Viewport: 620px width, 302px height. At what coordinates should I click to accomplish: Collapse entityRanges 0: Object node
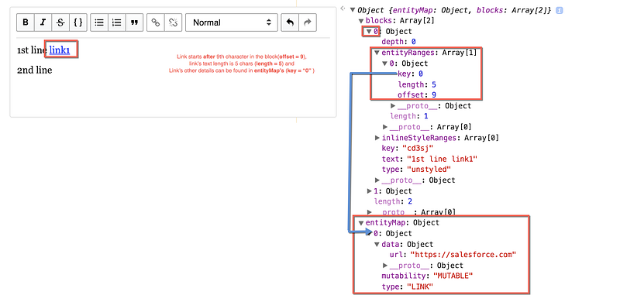pyautogui.click(x=384, y=63)
